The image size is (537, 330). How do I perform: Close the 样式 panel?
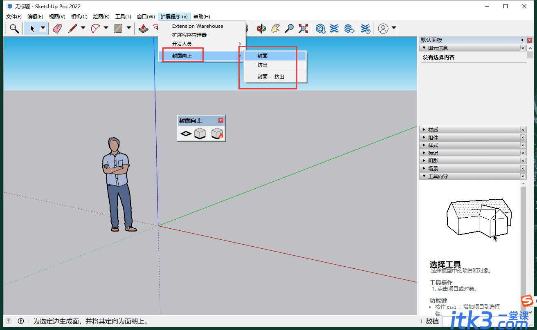click(523, 145)
